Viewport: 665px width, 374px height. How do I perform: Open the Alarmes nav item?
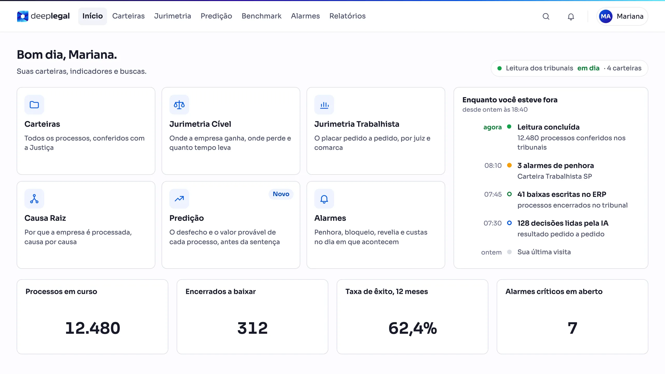pos(305,16)
